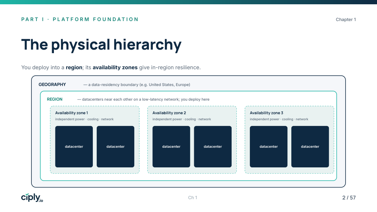This screenshot has width=377, height=212.
Task: Select the first datacenter in Availability zone 3
Action: pos(268,147)
